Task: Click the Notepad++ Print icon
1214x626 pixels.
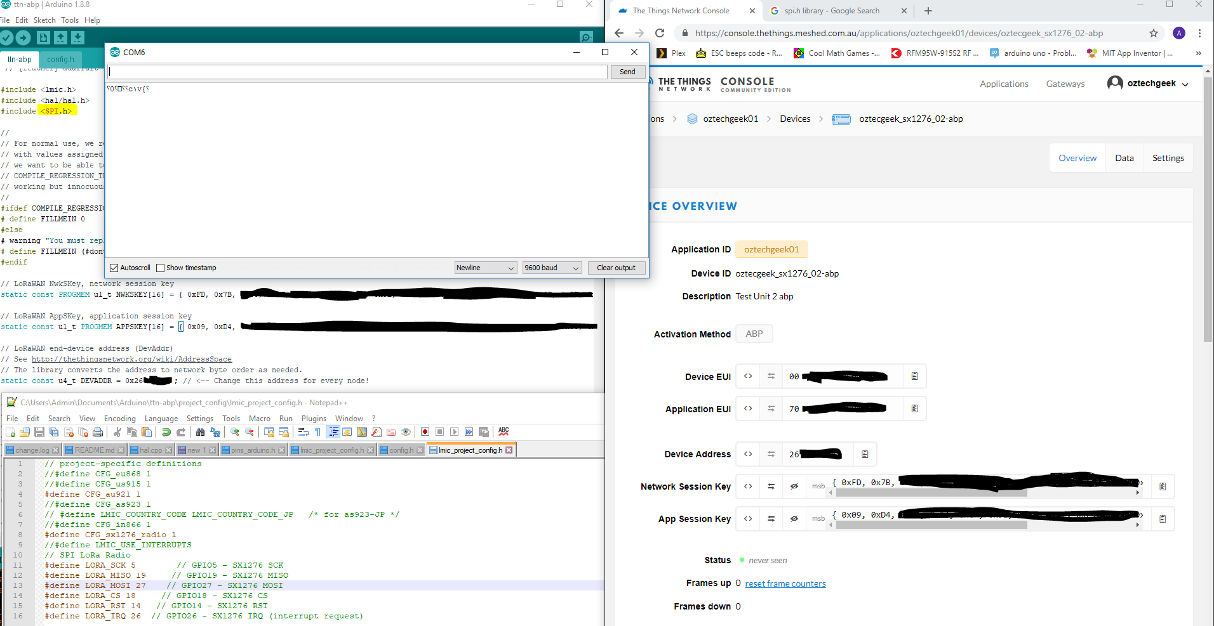Action: pos(98,432)
